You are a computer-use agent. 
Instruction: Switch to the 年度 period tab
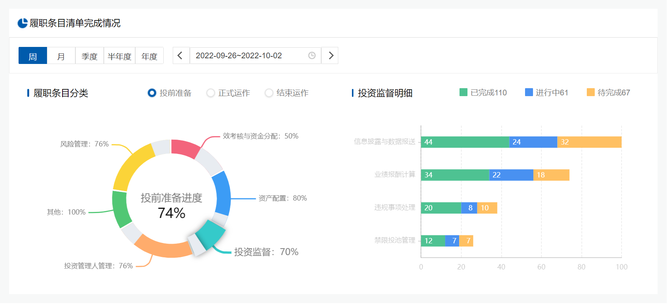149,56
